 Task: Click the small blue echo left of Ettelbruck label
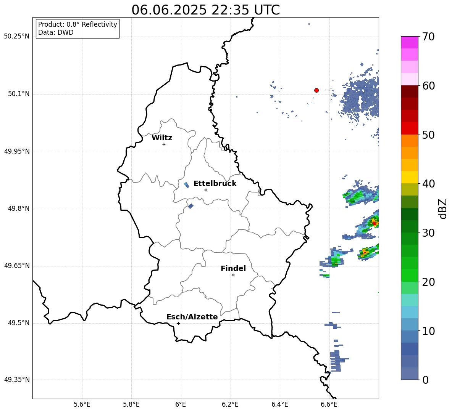pos(187,185)
